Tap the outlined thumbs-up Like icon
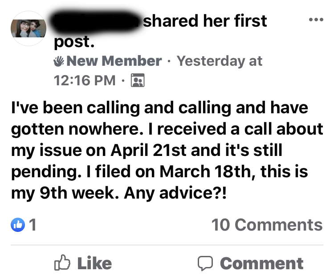The width and height of the screenshot is (334, 279). pyautogui.click(x=62, y=263)
